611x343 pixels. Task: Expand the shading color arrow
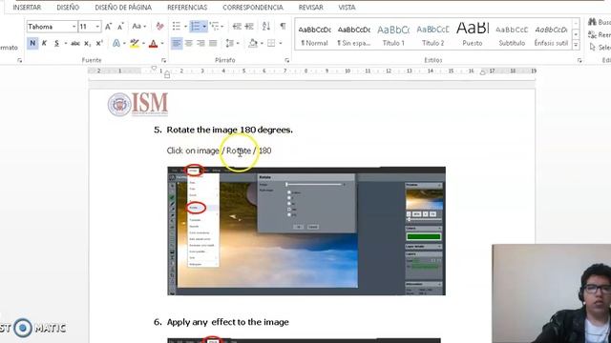pyautogui.click(x=262, y=43)
